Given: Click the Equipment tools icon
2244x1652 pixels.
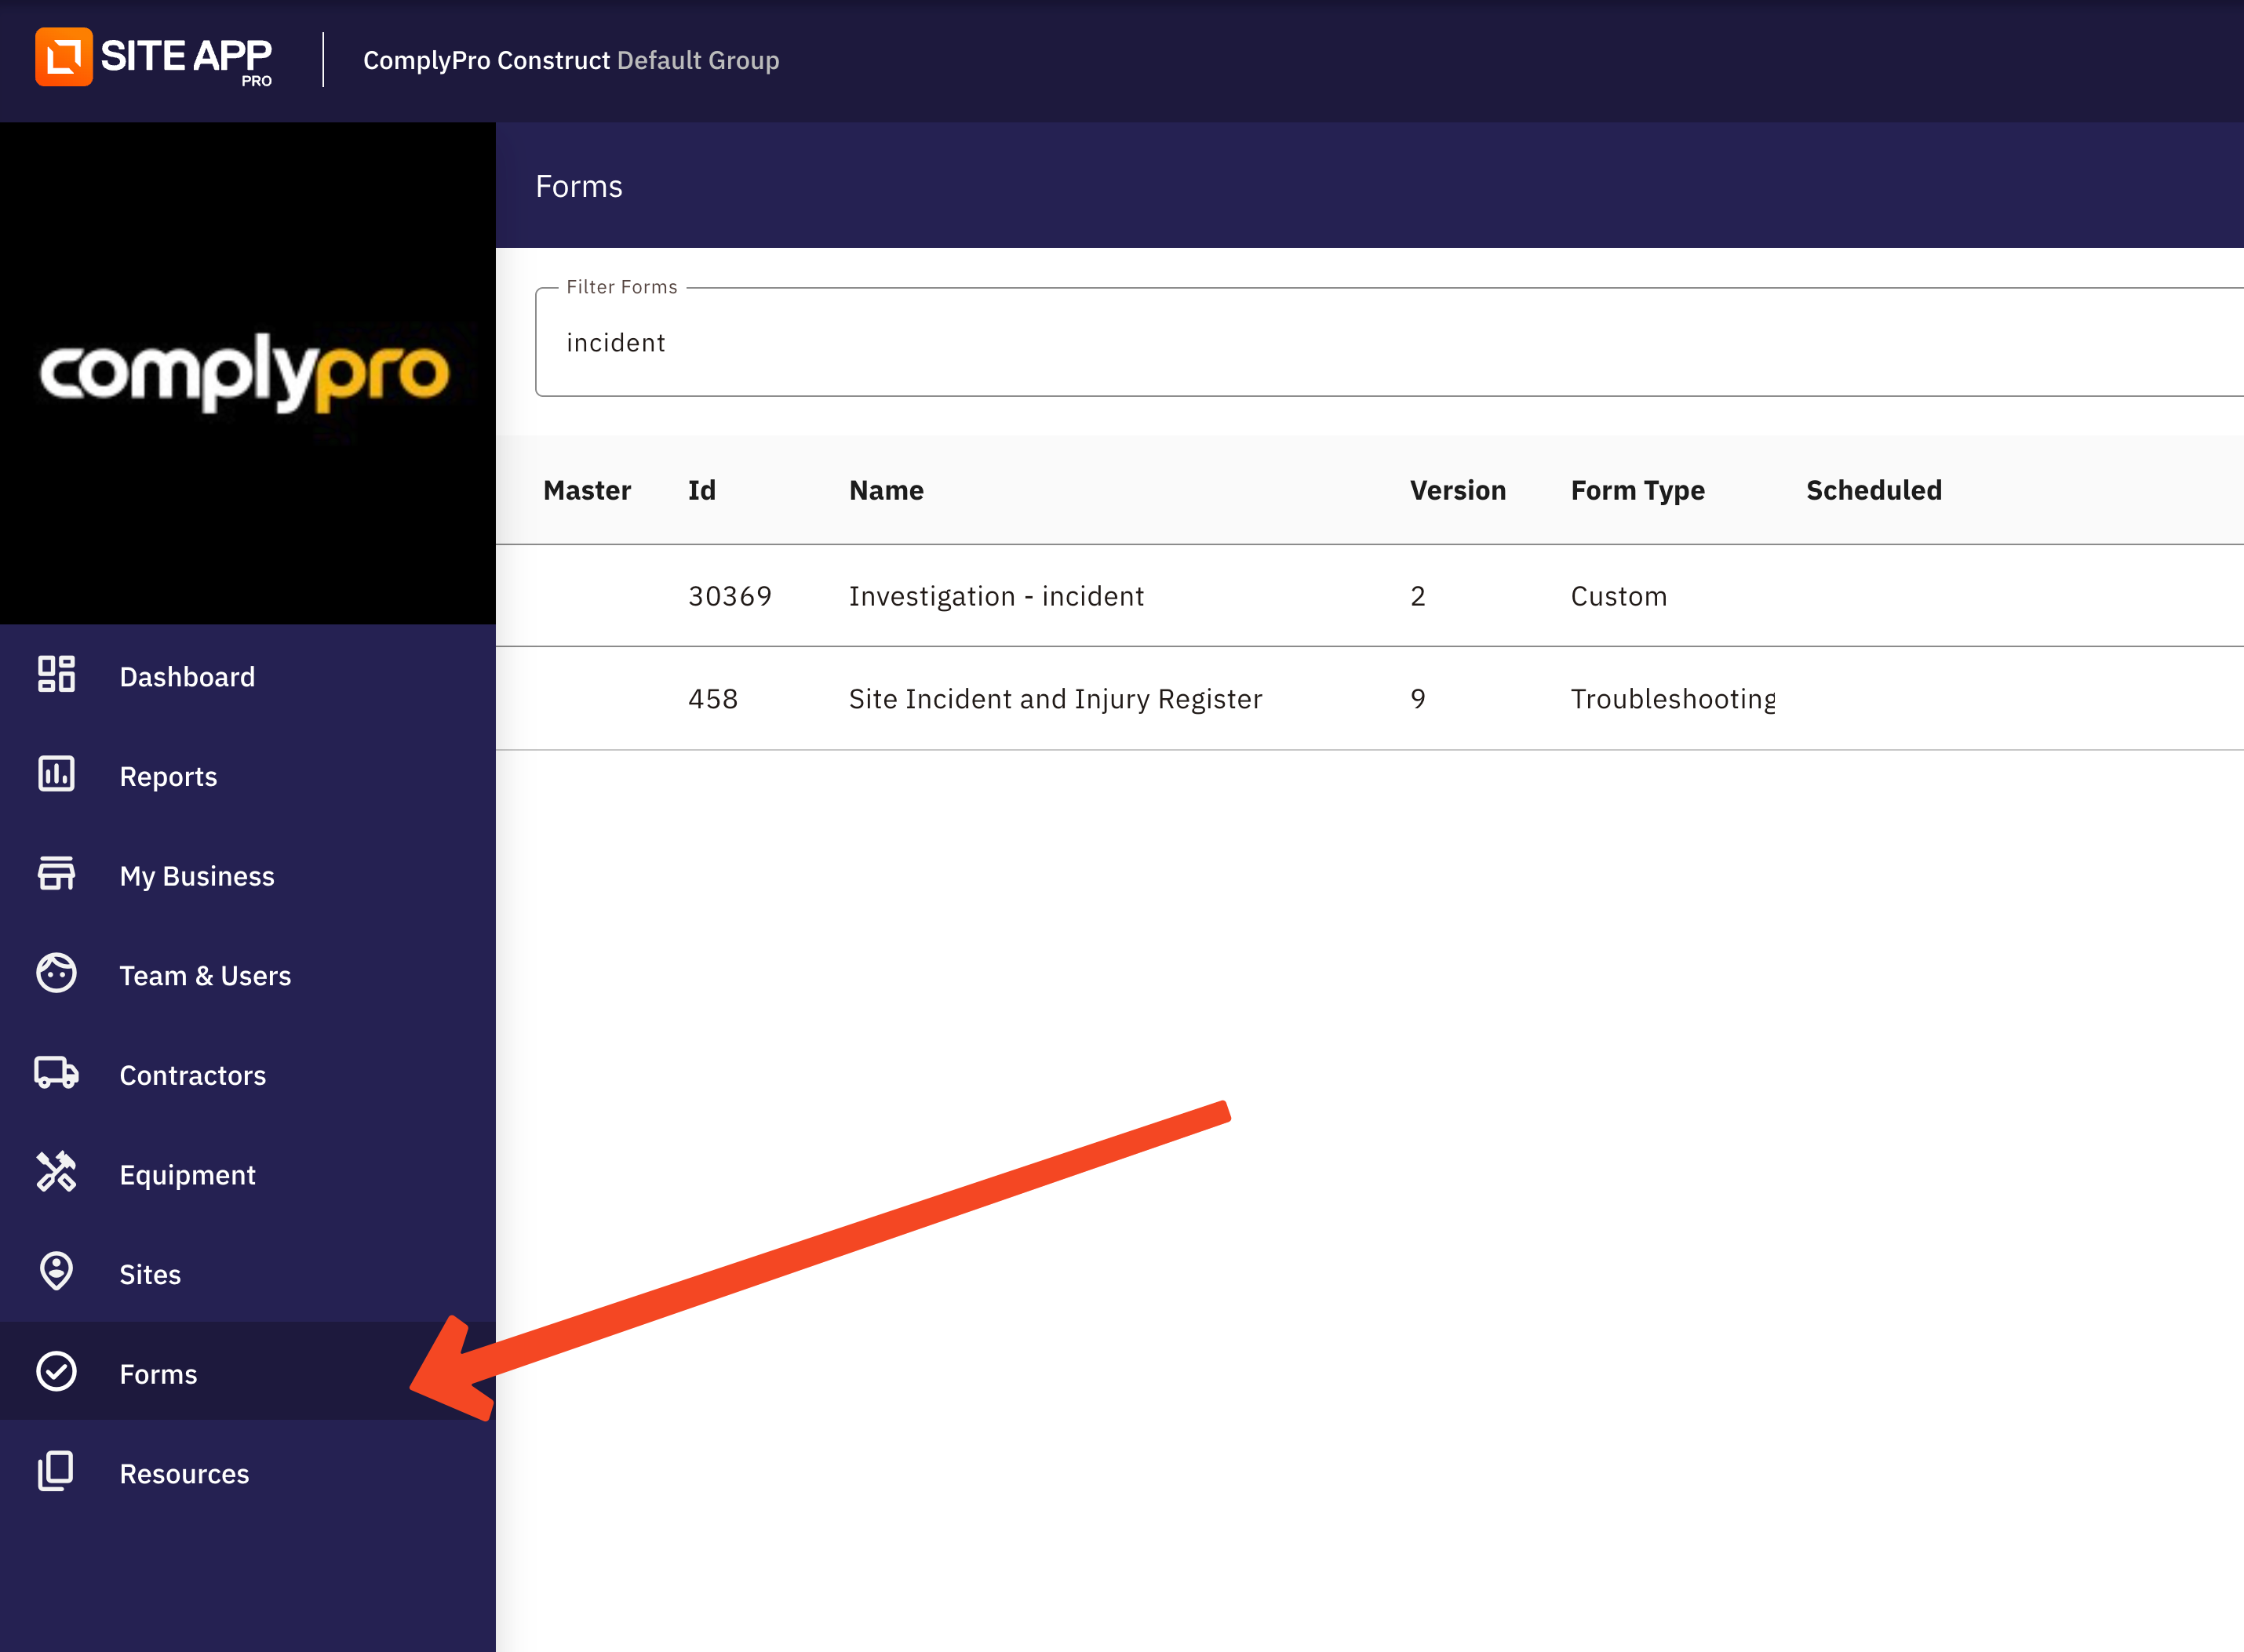Looking at the screenshot, I should (56, 1172).
